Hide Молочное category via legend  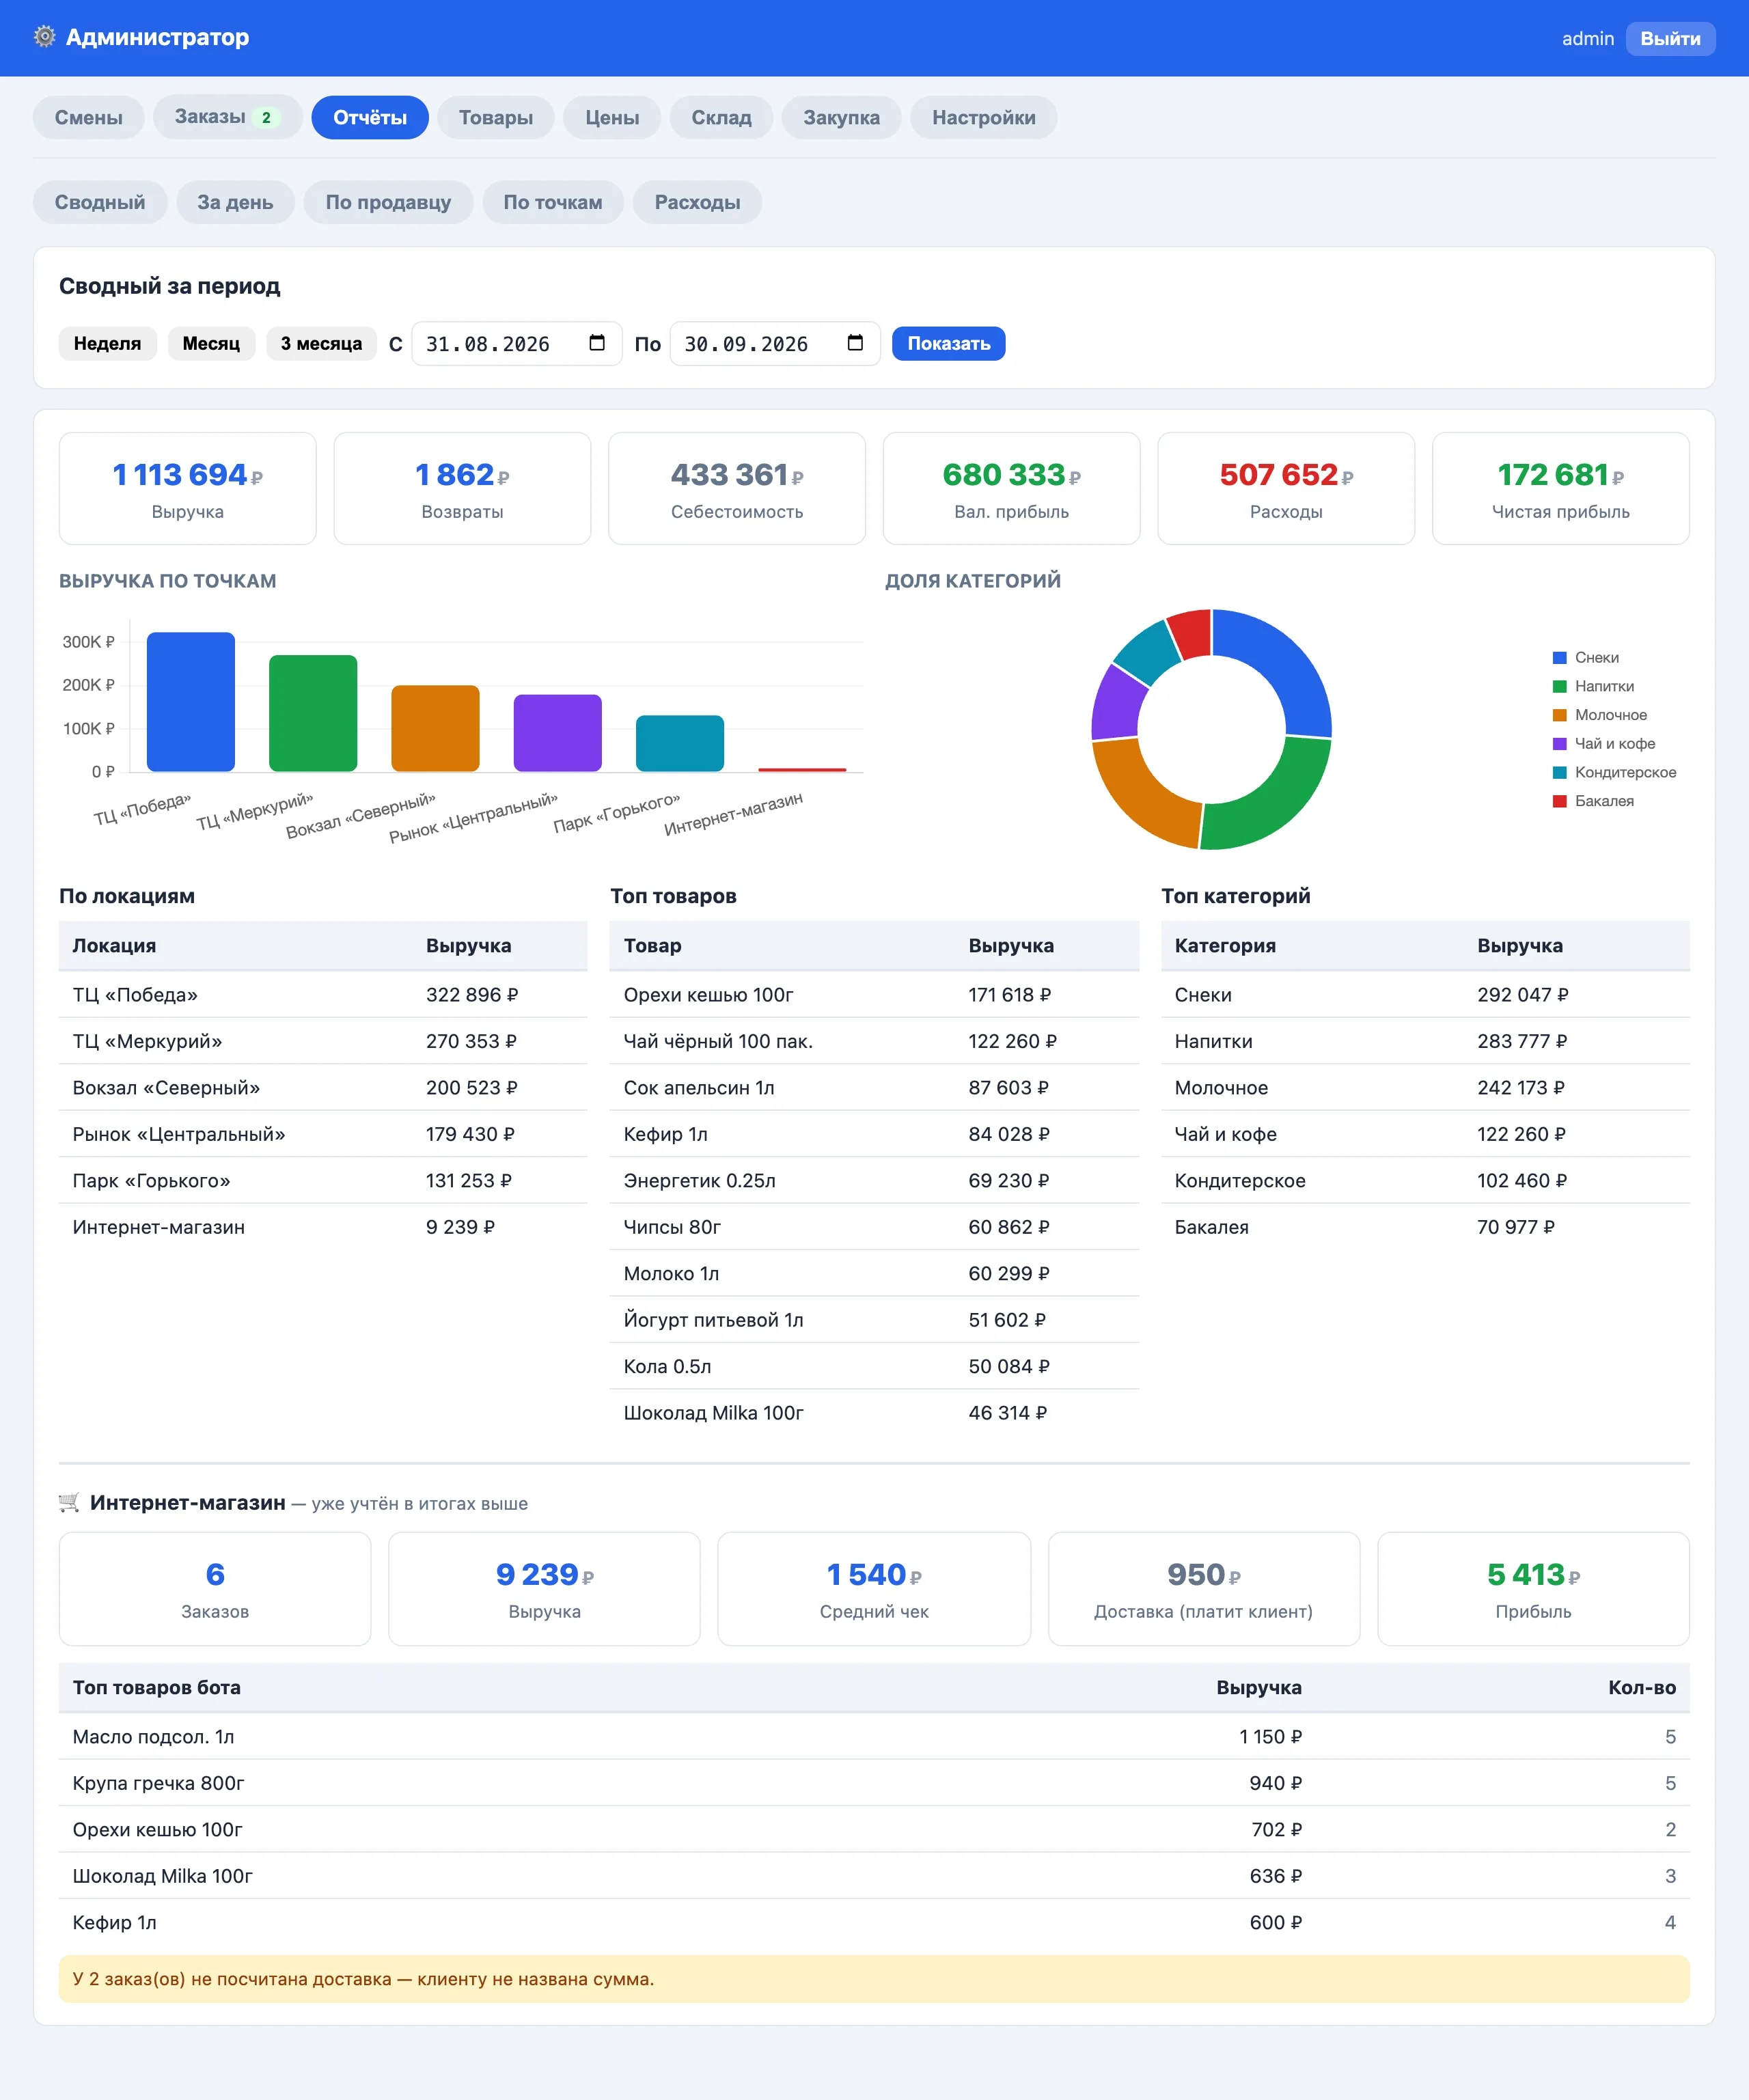click(x=1599, y=715)
